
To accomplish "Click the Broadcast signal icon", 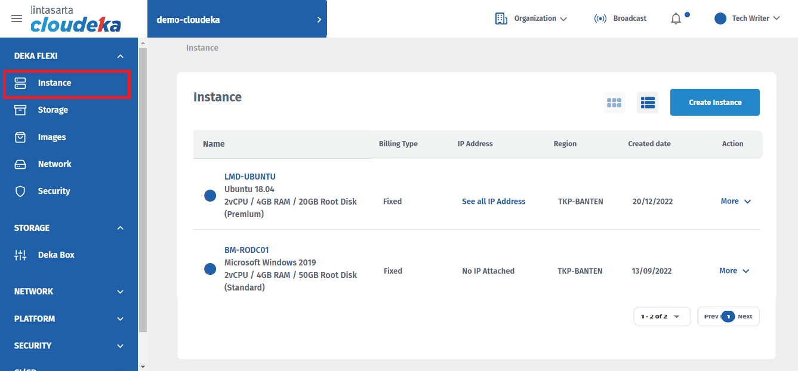I will (x=600, y=18).
